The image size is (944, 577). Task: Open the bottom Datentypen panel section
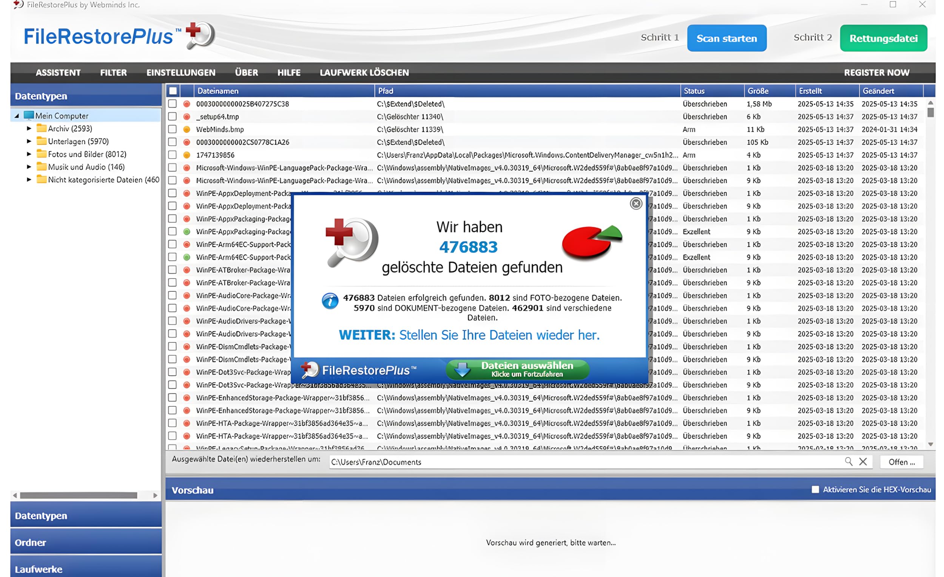[86, 515]
